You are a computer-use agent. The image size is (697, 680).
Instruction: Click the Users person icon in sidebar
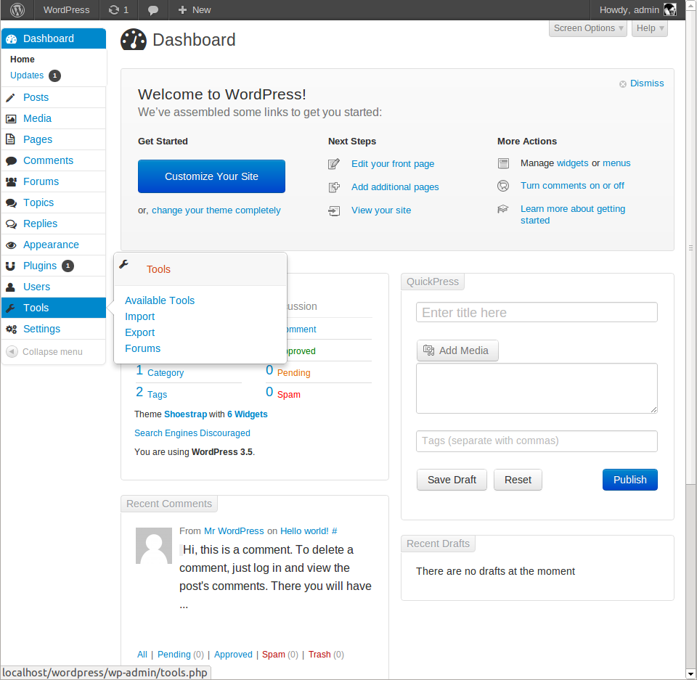pyautogui.click(x=10, y=287)
